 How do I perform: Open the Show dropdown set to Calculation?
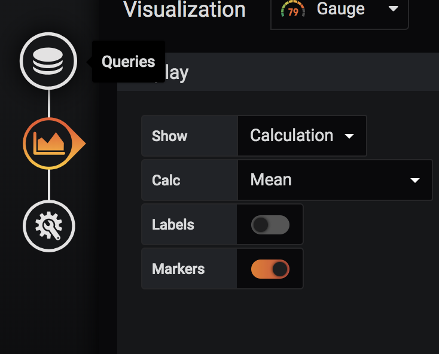[x=301, y=136]
